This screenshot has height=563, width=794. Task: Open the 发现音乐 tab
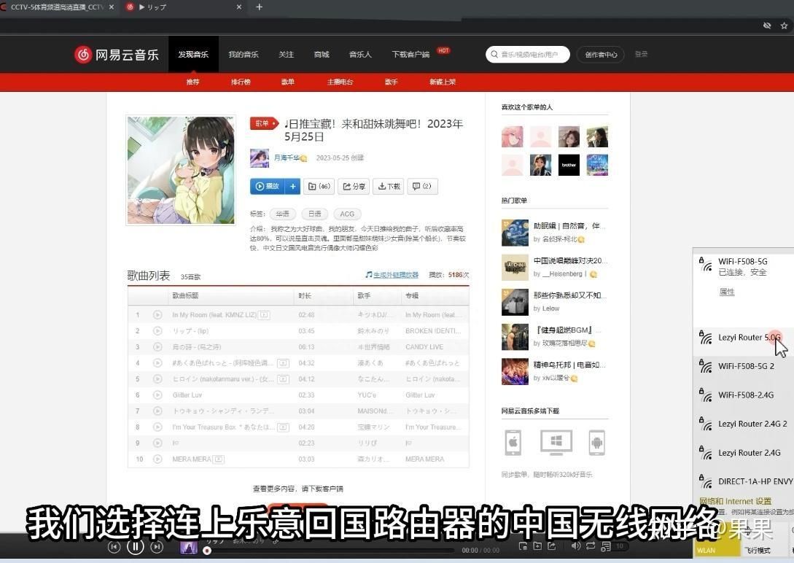click(193, 54)
